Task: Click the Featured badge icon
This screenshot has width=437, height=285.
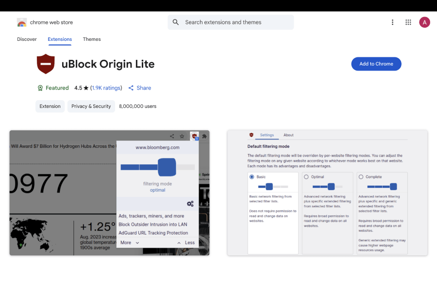Action: (40, 88)
